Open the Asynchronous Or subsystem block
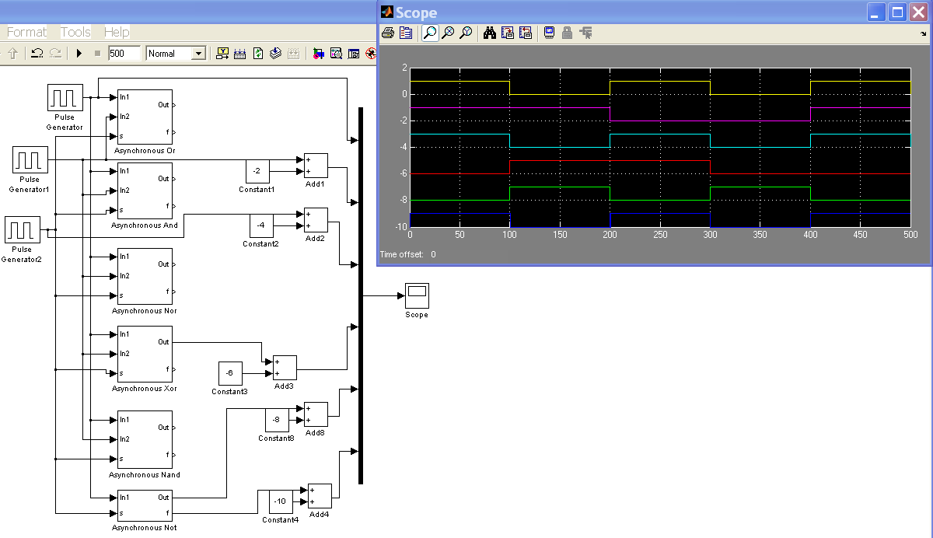Viewport: 933px width, 538px height. tap(144, 115)
